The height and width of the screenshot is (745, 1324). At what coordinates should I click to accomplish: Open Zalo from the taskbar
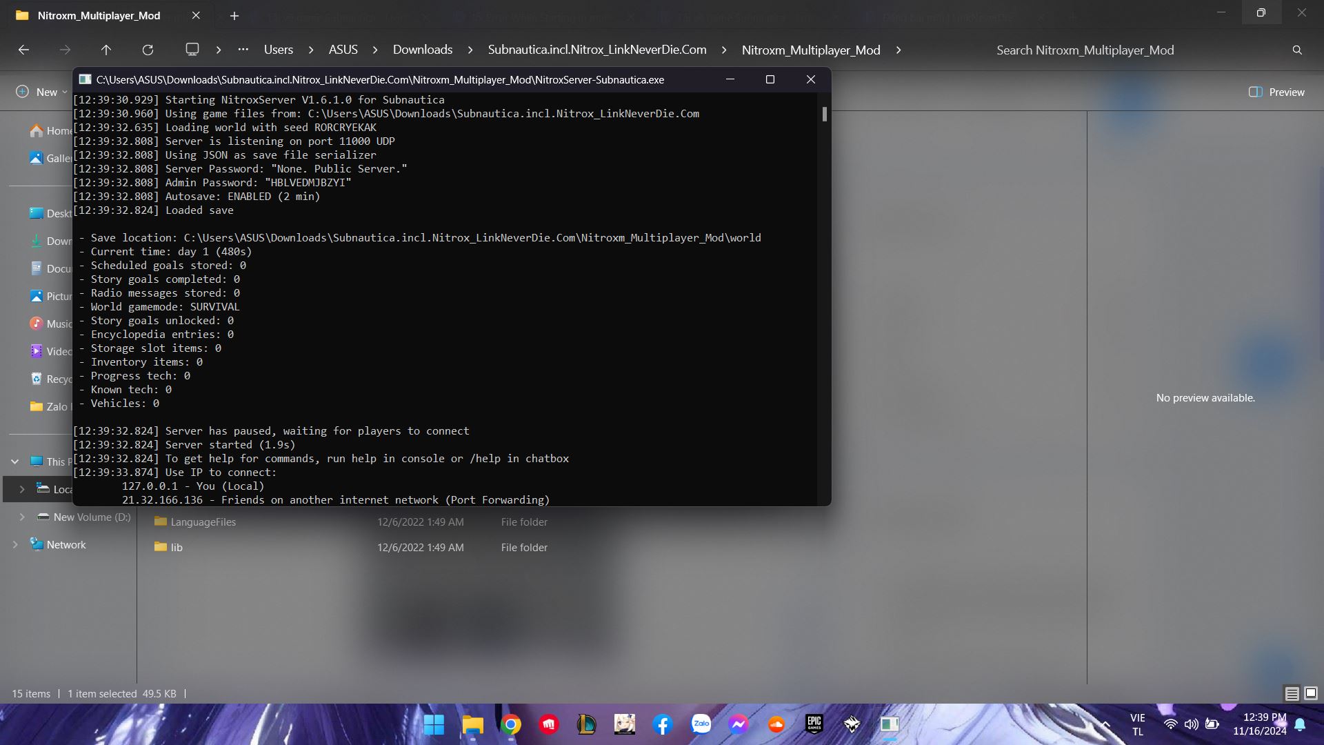point(701,725)
